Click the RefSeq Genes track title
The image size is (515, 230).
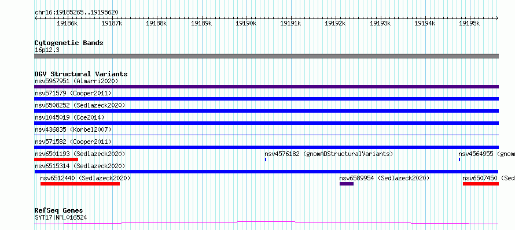pyautogui.click(x=59, y=210)
